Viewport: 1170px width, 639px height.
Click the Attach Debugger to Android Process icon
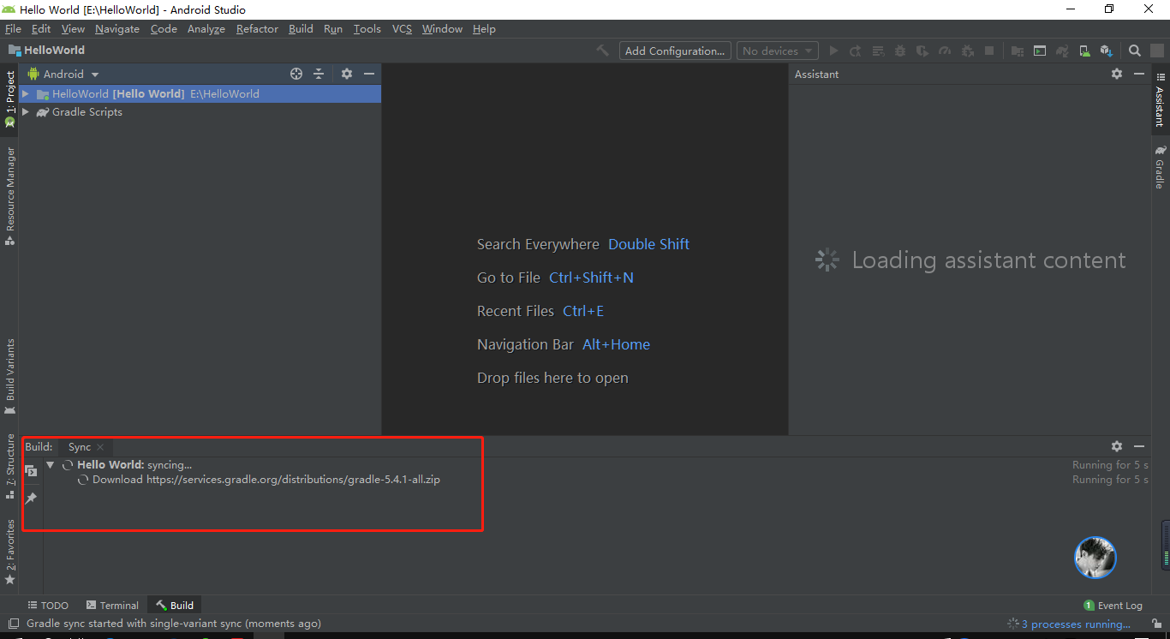tap(967, 51)
